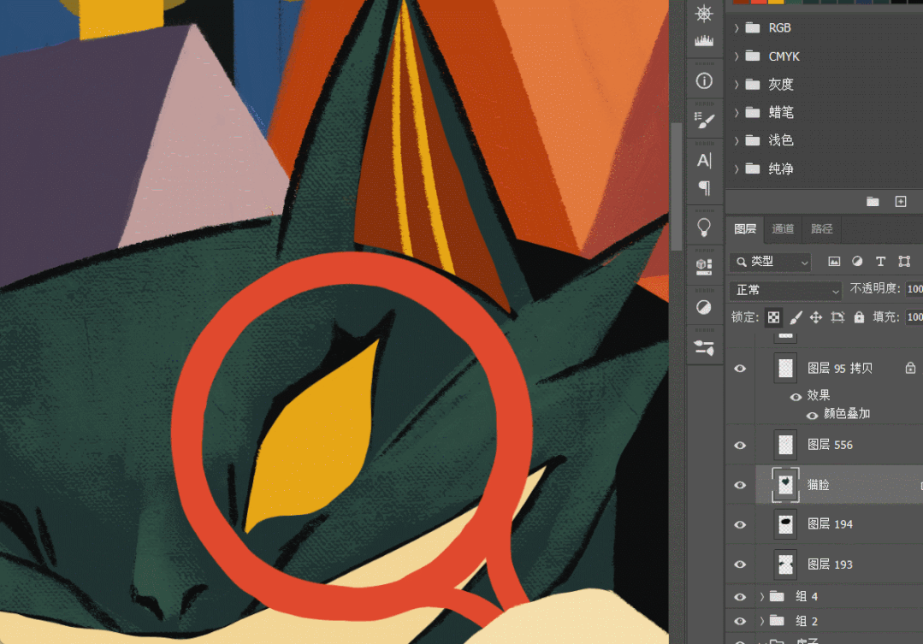
Task: Expand the 灰度 swatch folder
Action: point(737,84)
